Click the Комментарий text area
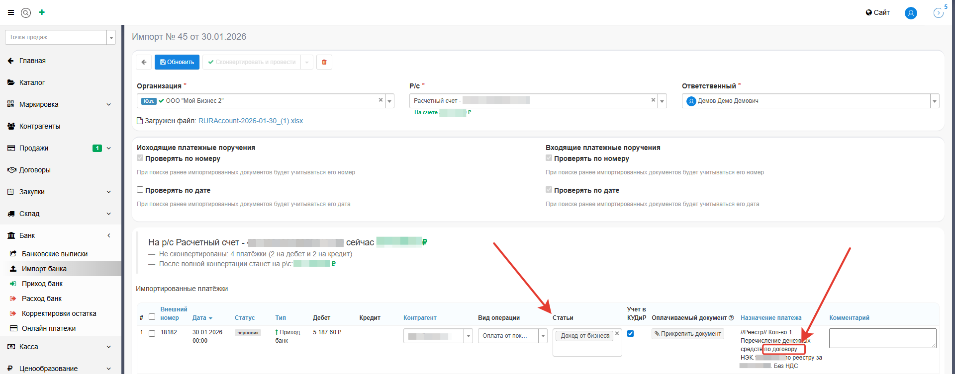This screenshot has width=955, height=374. click(x=882, y=338)
